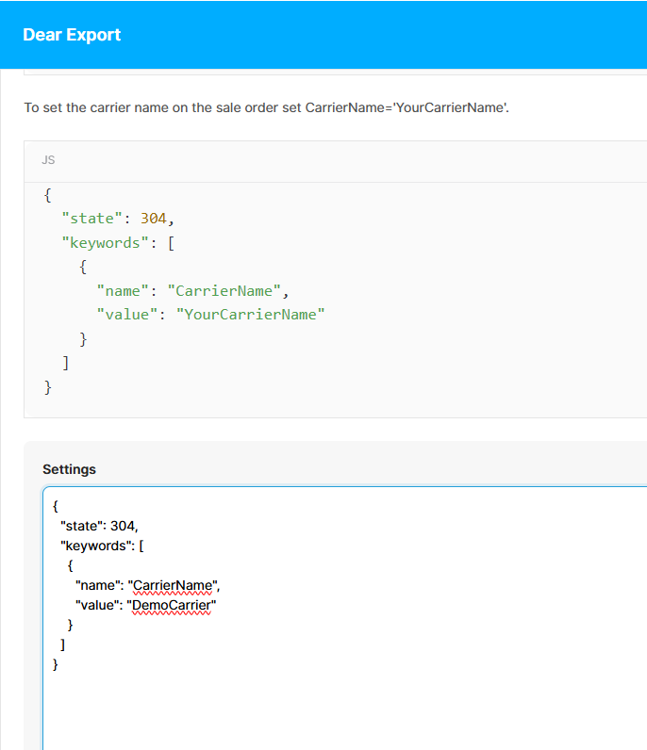Click "name": "CarrierName" line in code sample
The height and width of the screenshot is (750, 647).
[x=193, y=291]
